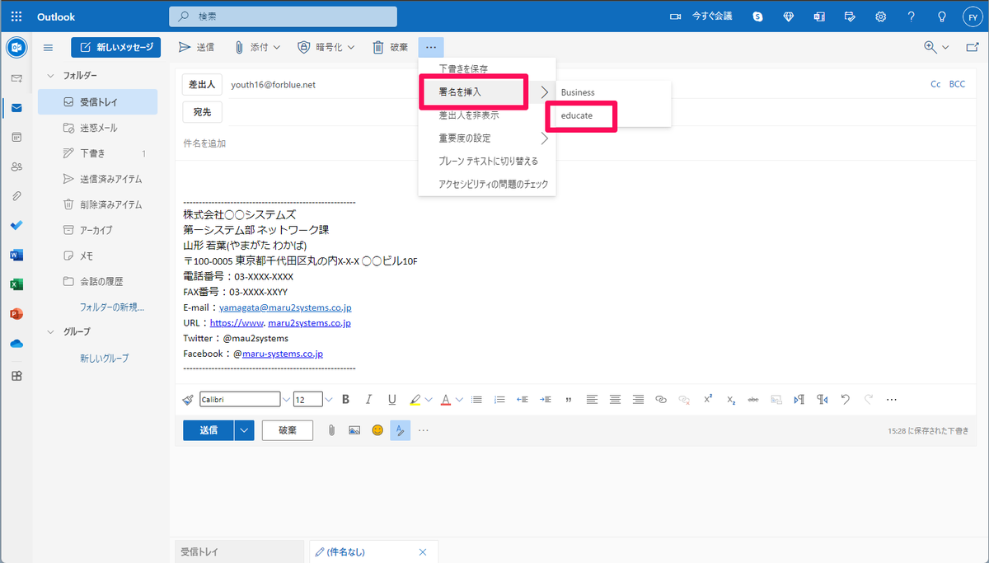Click blue 送信 button at bottom

click(x=209, y=430)
